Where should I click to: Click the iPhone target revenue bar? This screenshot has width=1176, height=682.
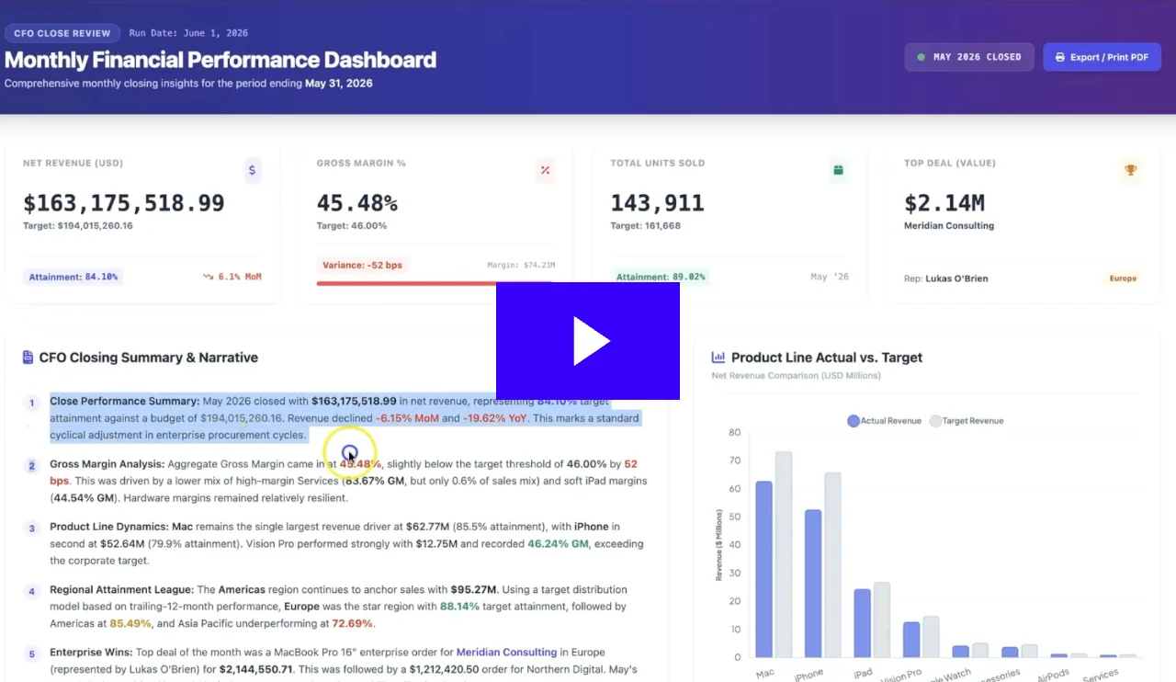tap(832, 565)
